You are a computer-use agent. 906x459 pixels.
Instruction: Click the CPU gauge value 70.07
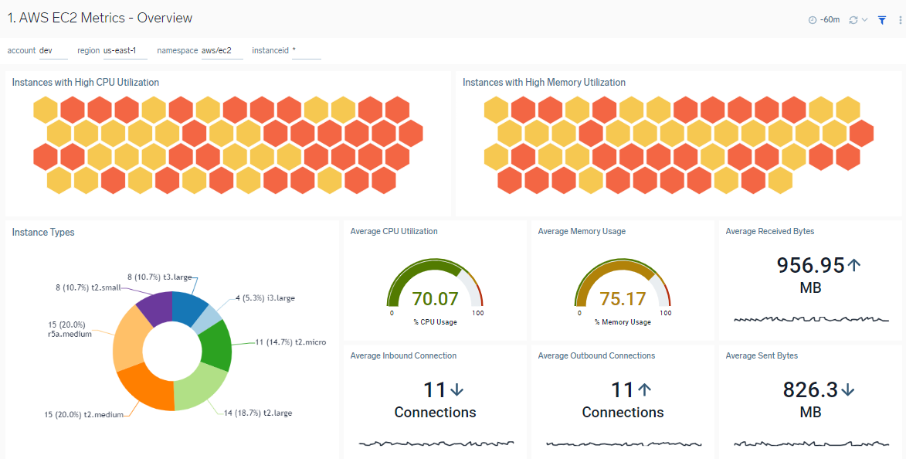[435, 299]
